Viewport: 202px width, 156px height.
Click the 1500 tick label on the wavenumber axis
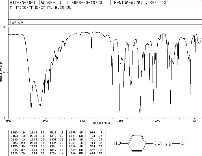120,121
